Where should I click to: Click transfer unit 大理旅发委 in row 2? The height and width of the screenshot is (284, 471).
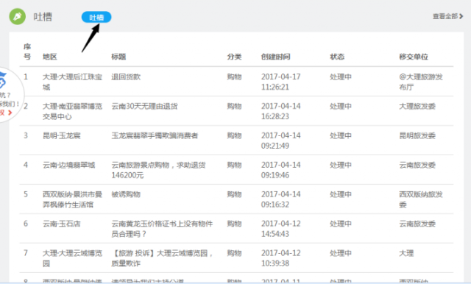coord(417,106)
